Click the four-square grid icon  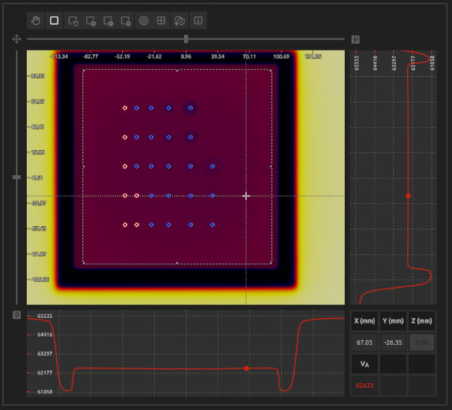tap(161, 20)
